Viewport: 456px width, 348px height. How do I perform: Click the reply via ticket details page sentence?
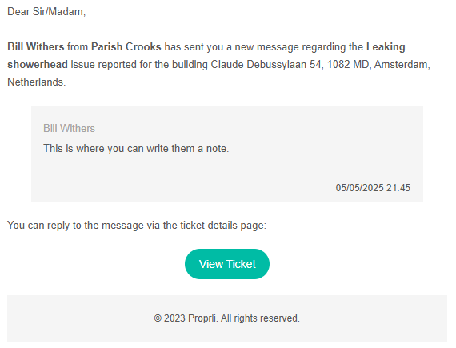tap(137, 226)
